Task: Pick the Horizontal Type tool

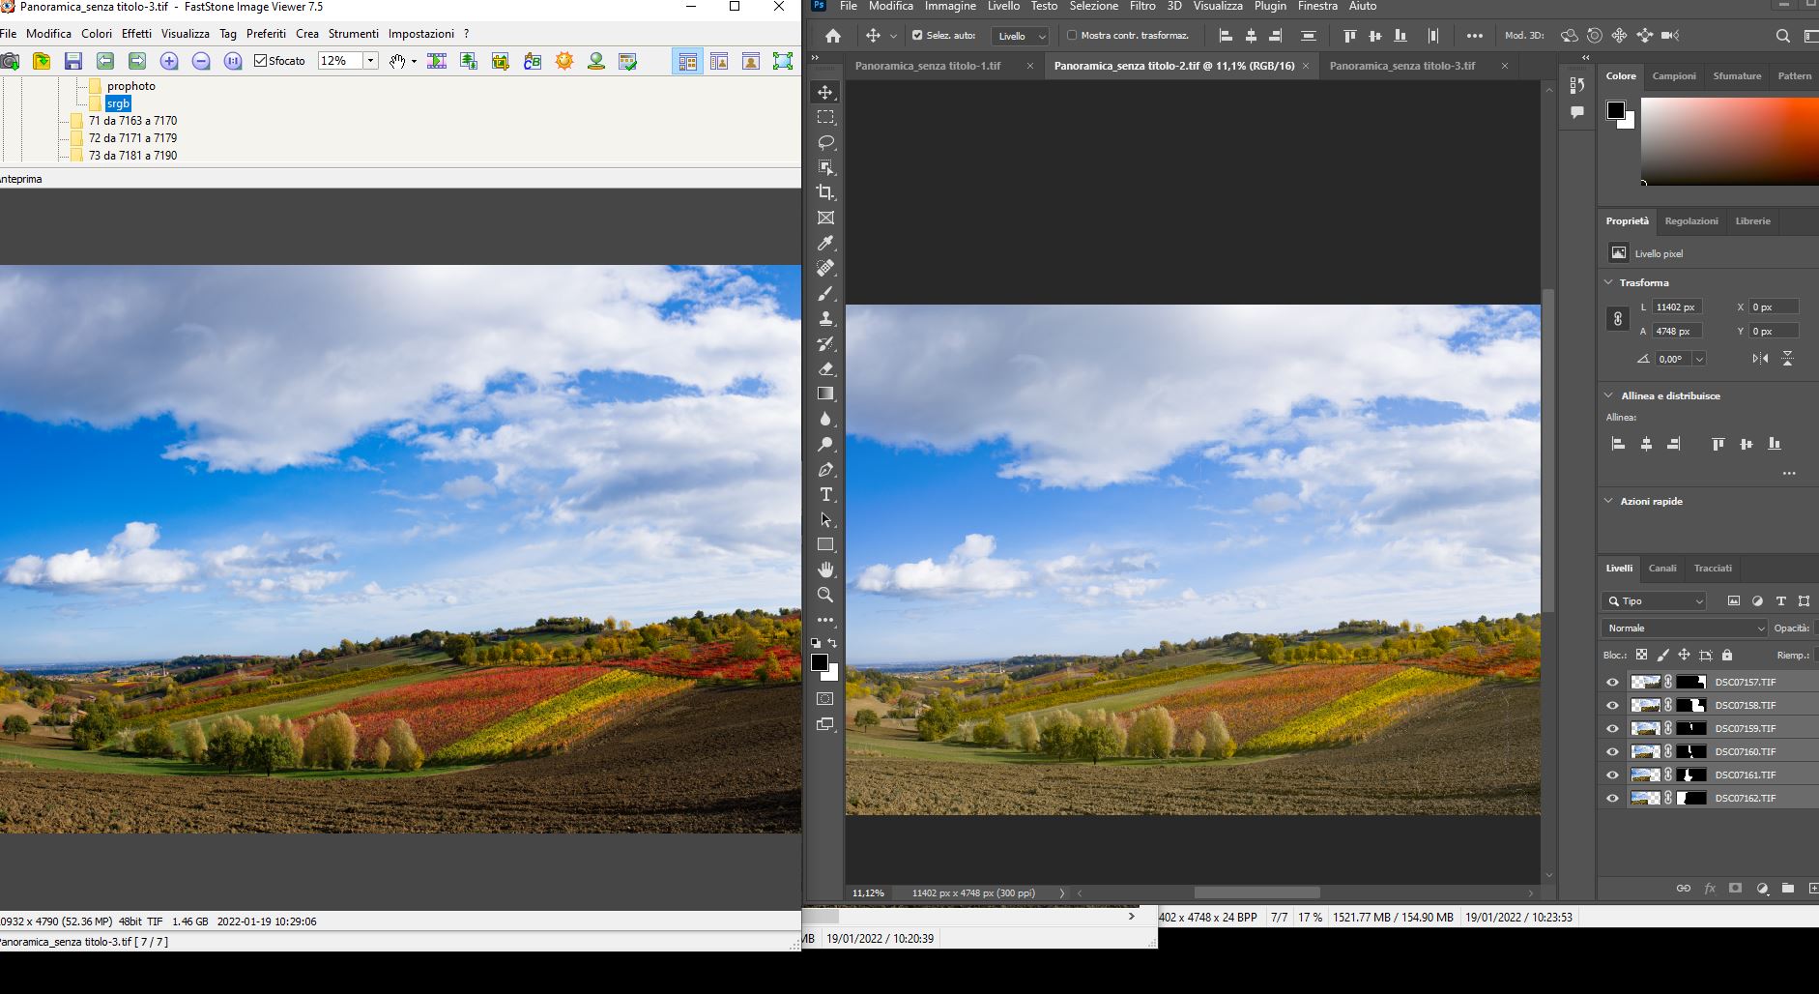Action: coord(826,494)
